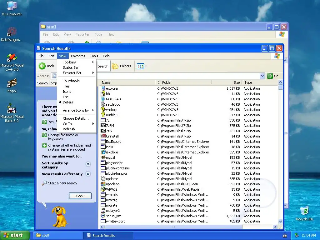Click the horizontal scrollbar right arrow
This screenshot has width=320, height=240.
(x=275, y=227)
